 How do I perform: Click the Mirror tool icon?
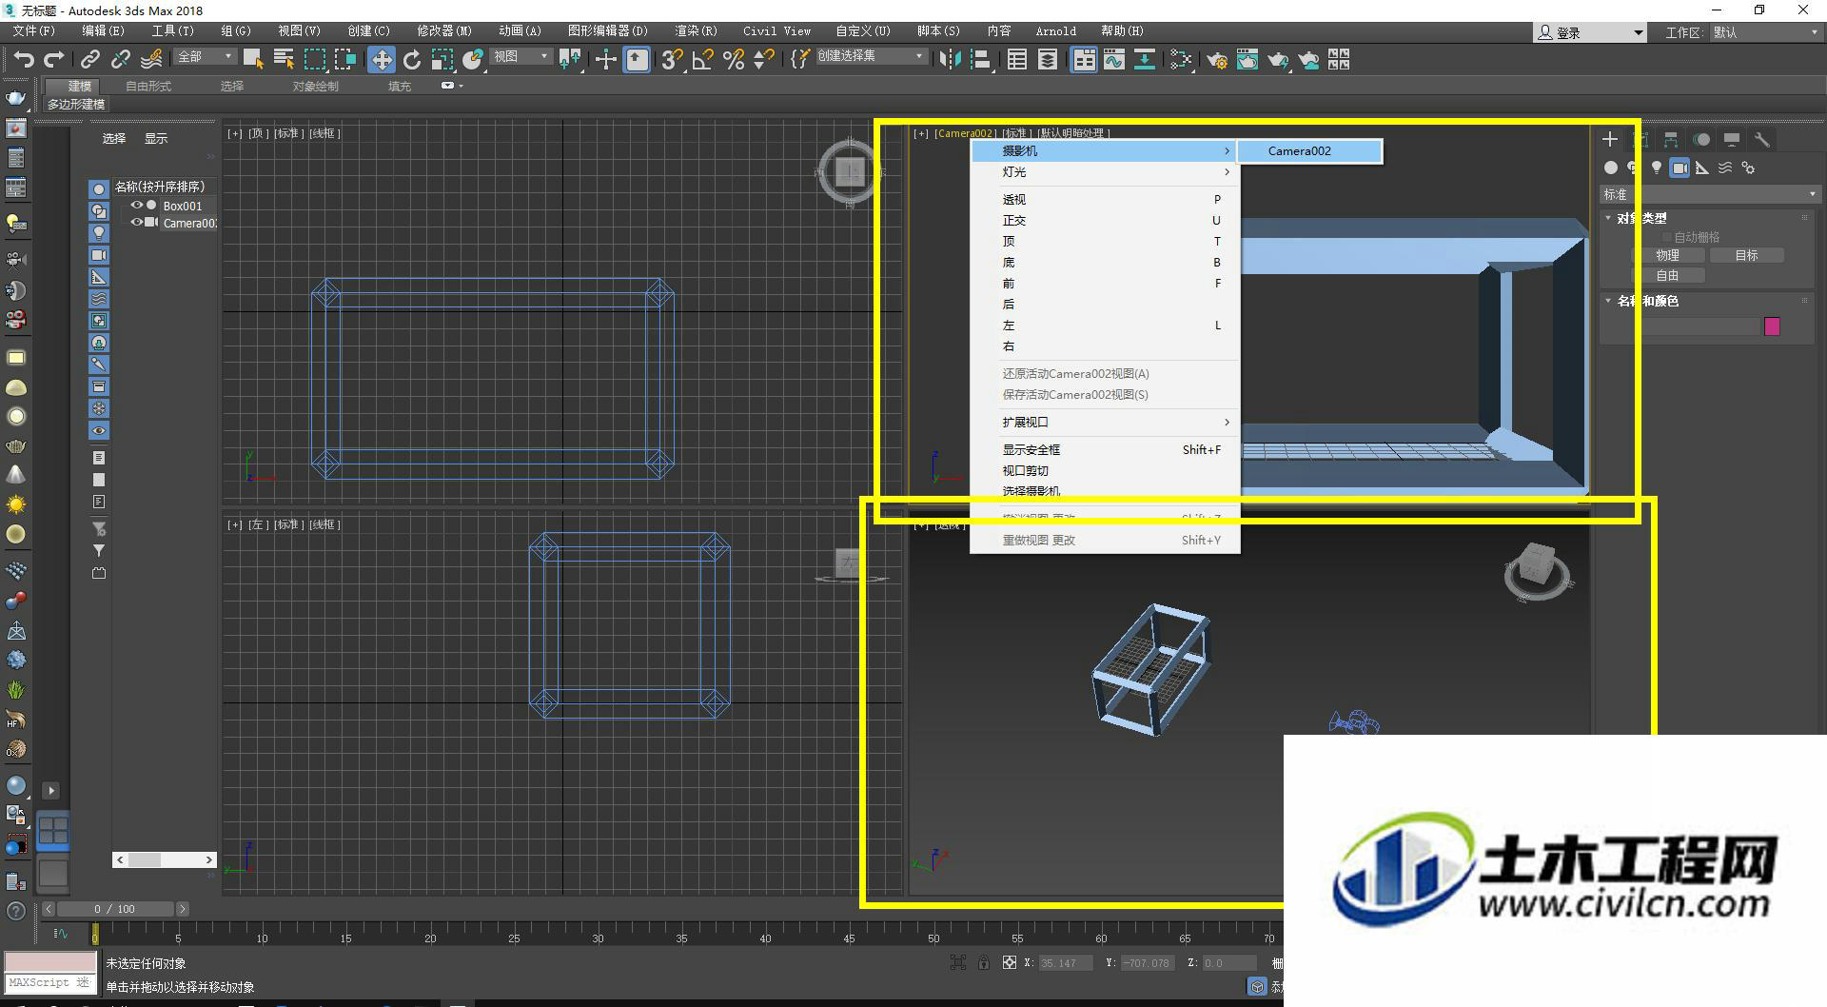coord(950,59)
